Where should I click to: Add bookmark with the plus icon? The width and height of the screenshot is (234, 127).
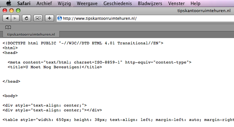point(49,19)
